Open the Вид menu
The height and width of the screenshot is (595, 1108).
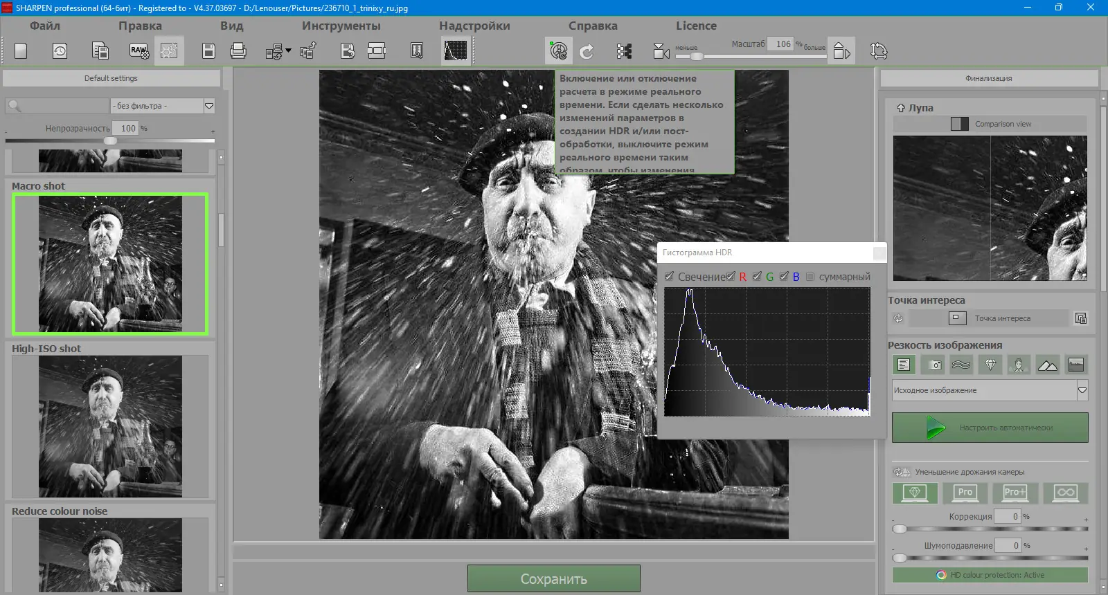tap(232, 26)
